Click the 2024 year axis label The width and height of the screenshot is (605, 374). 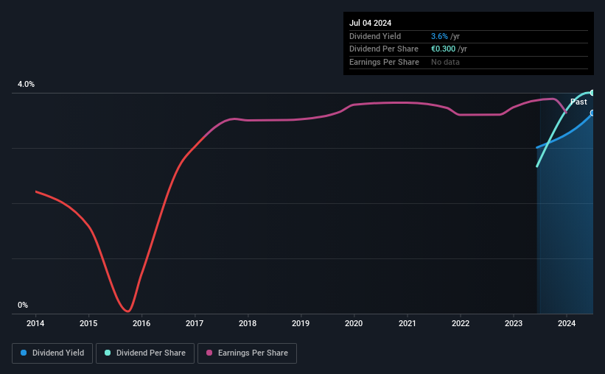click(x=567, y=323)
